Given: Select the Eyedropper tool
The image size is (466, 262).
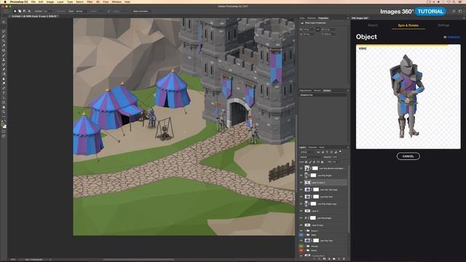Looking at the screenshot, I should 4,46.
